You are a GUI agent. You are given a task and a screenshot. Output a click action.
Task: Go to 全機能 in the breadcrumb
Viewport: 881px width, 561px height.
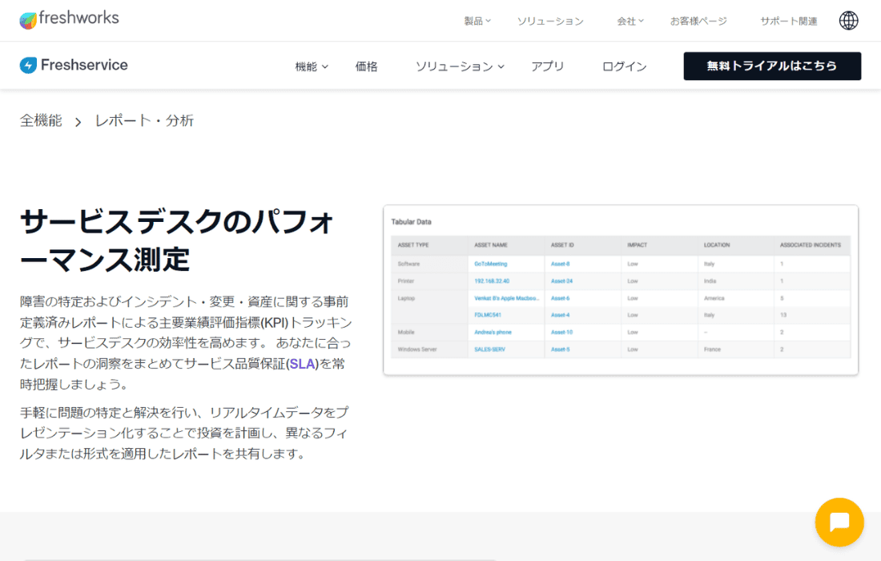tap(41, 120)
